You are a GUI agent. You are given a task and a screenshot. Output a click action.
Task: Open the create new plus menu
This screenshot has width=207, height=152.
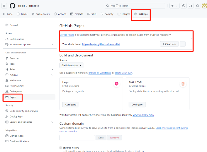pyautogui.click(x=172, y=6)
